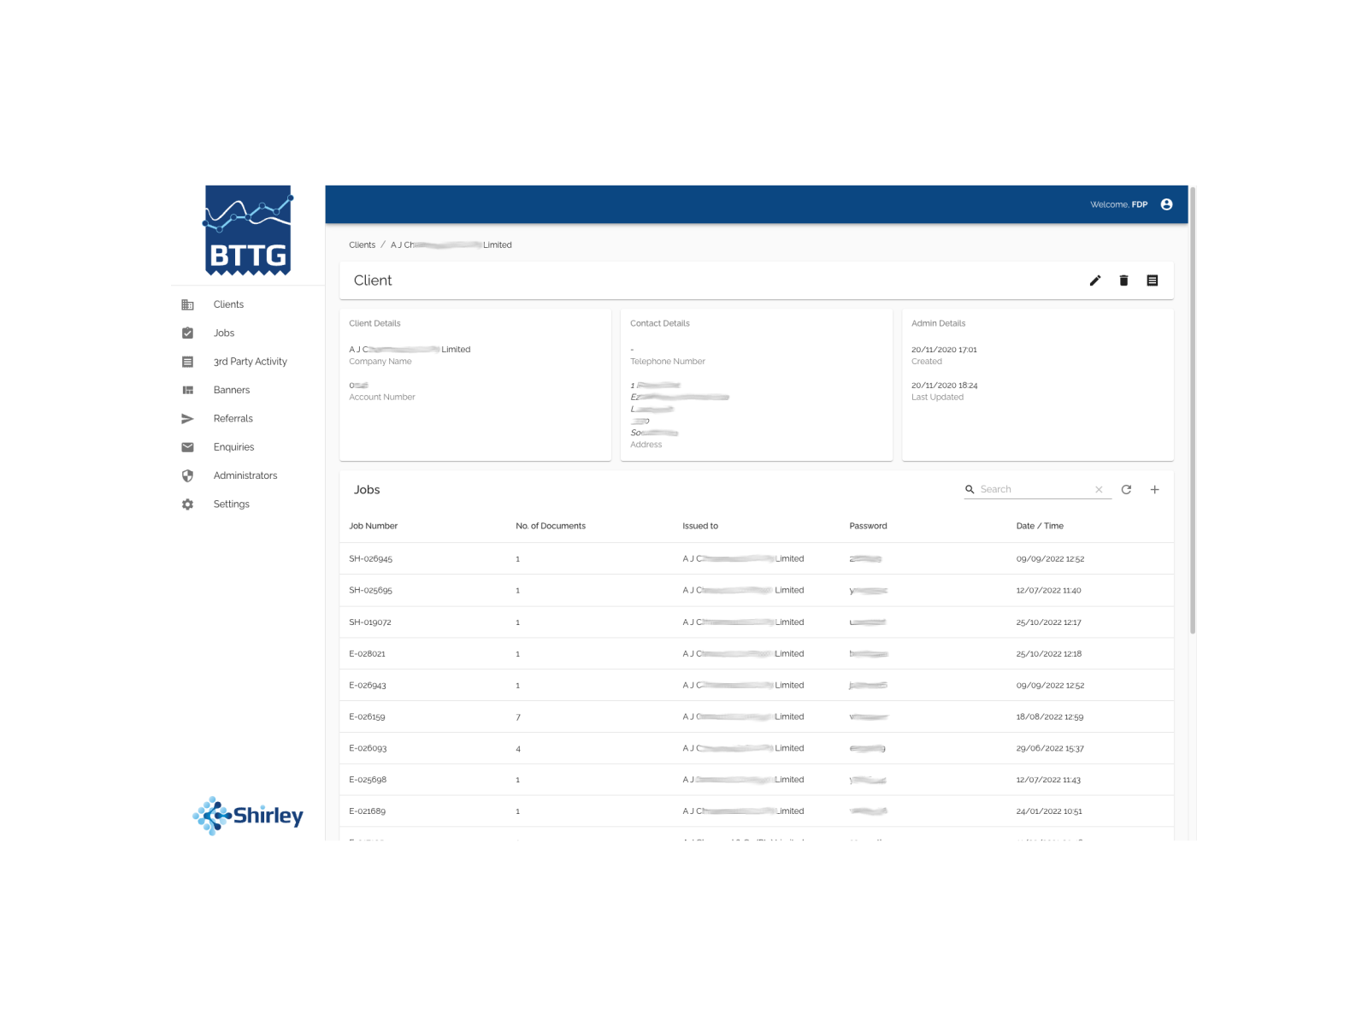Refresh the Jobs table
This screenshot has height=1026, width=1368.
click(x=1126, y=489)
